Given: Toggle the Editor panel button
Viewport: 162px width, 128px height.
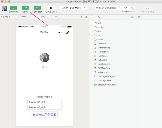Looking at the screenshot, I should [x=25, y=8].
